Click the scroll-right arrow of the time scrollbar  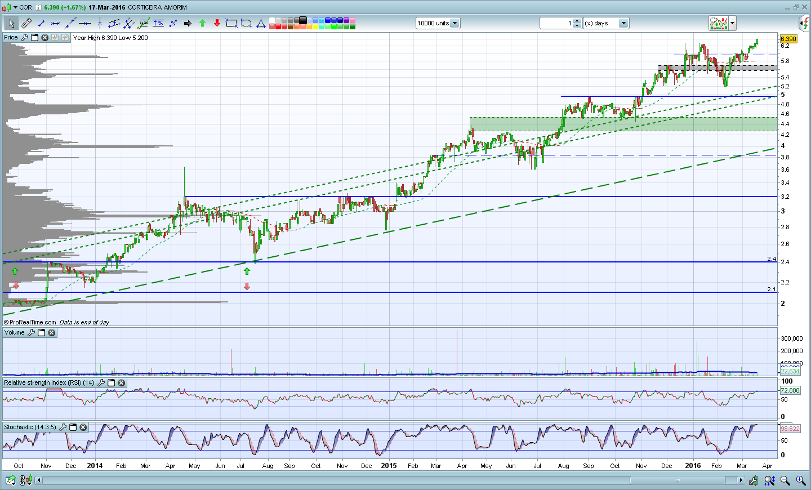pos(741,480)
